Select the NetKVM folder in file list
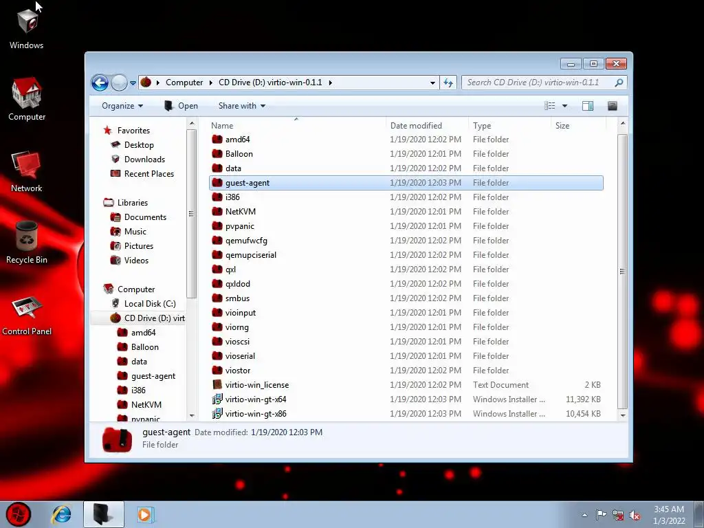Image resolution: width=704 pixels, height=528 pixels. (406, 212)
